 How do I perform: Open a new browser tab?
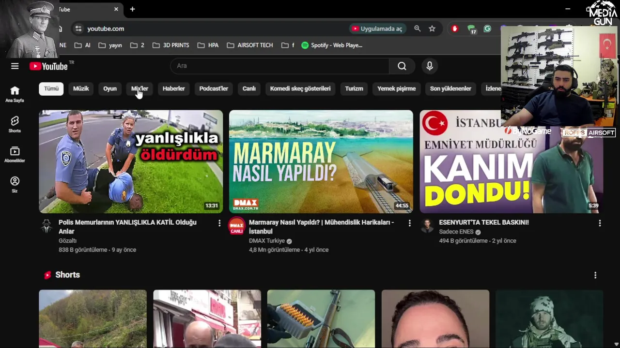[132, 9]
